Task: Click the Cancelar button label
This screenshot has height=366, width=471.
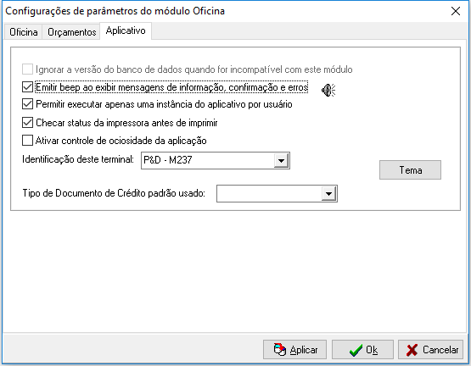Action: 440,350
